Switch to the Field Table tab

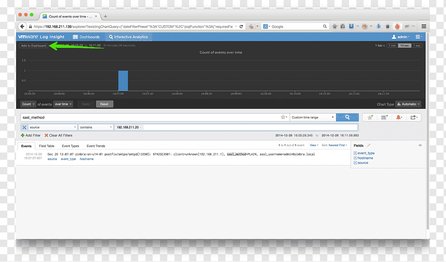click(x=47, y=146)
